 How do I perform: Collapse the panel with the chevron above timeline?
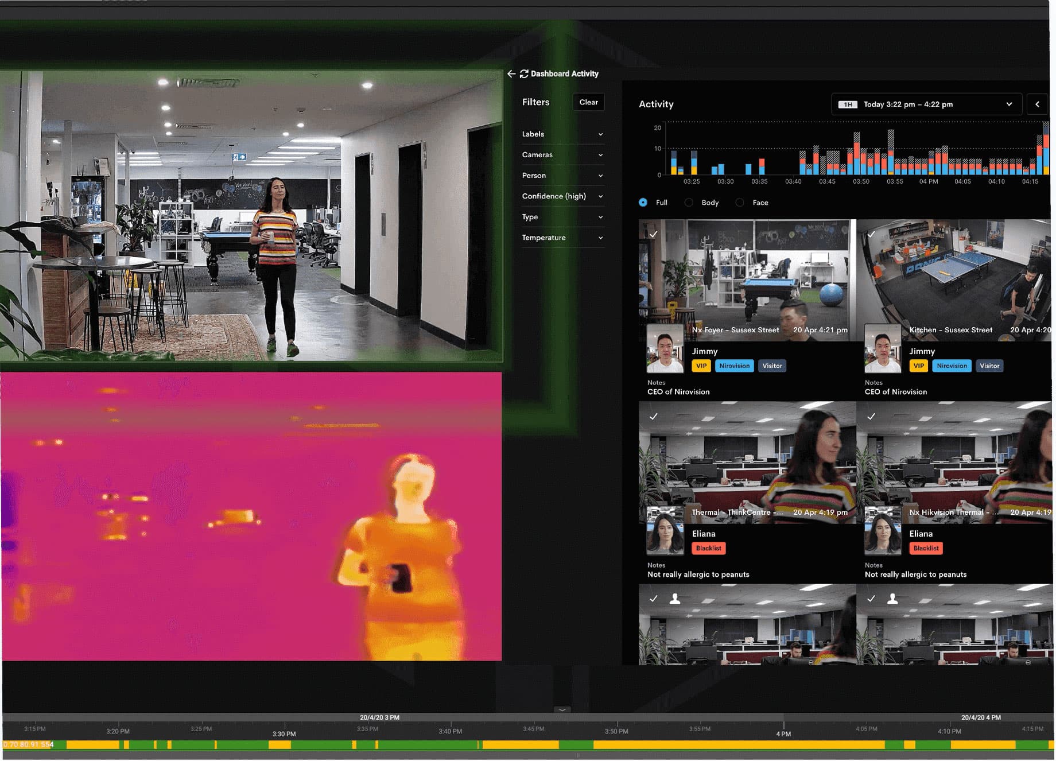(x=562, y=710)
